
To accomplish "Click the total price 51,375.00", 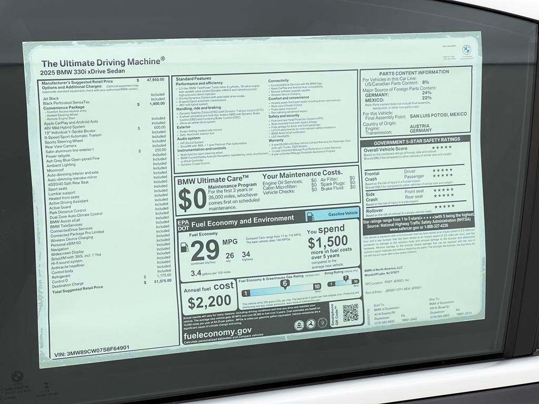I will click(163, 281).
